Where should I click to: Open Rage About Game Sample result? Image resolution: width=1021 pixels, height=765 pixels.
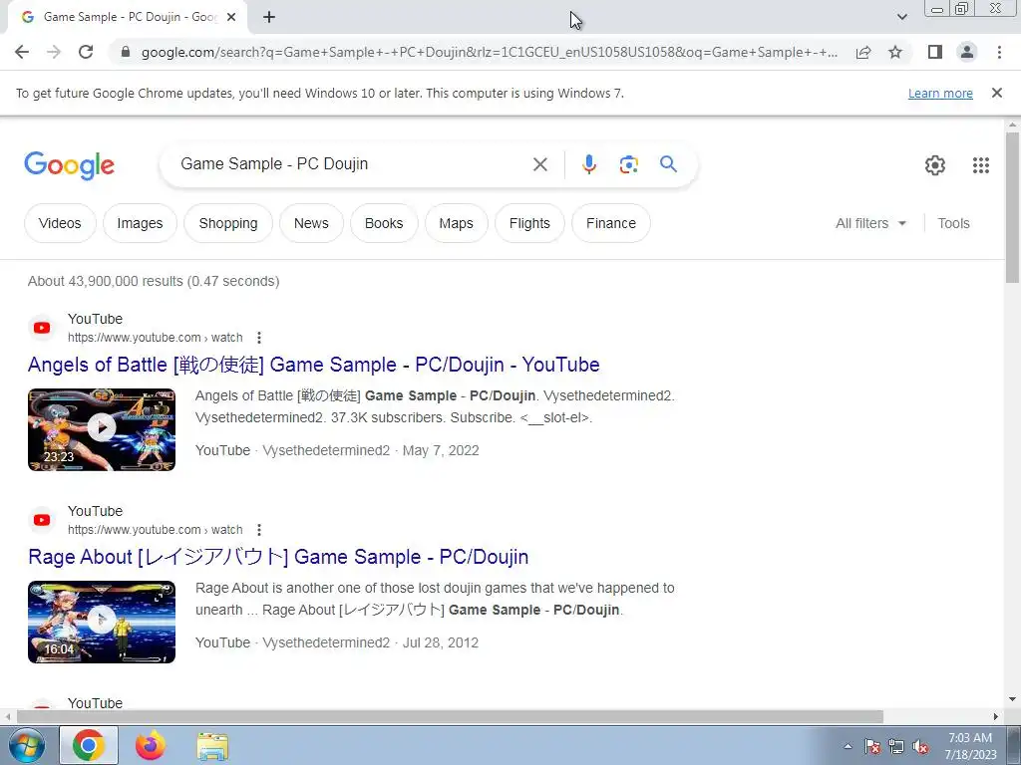pyautogui.click(x=278, y=557)
